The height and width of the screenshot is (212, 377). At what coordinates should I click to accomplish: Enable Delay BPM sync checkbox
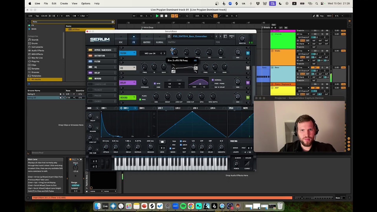155,84
